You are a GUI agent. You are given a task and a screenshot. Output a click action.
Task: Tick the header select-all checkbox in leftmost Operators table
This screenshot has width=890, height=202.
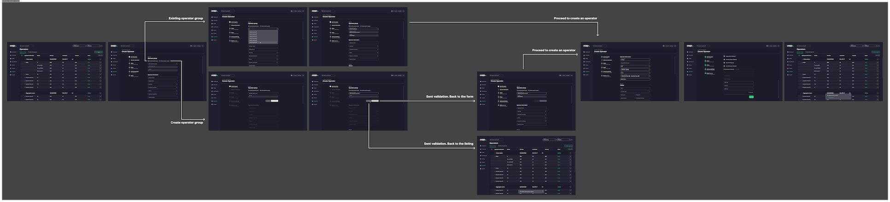click(x=21, y=56)
